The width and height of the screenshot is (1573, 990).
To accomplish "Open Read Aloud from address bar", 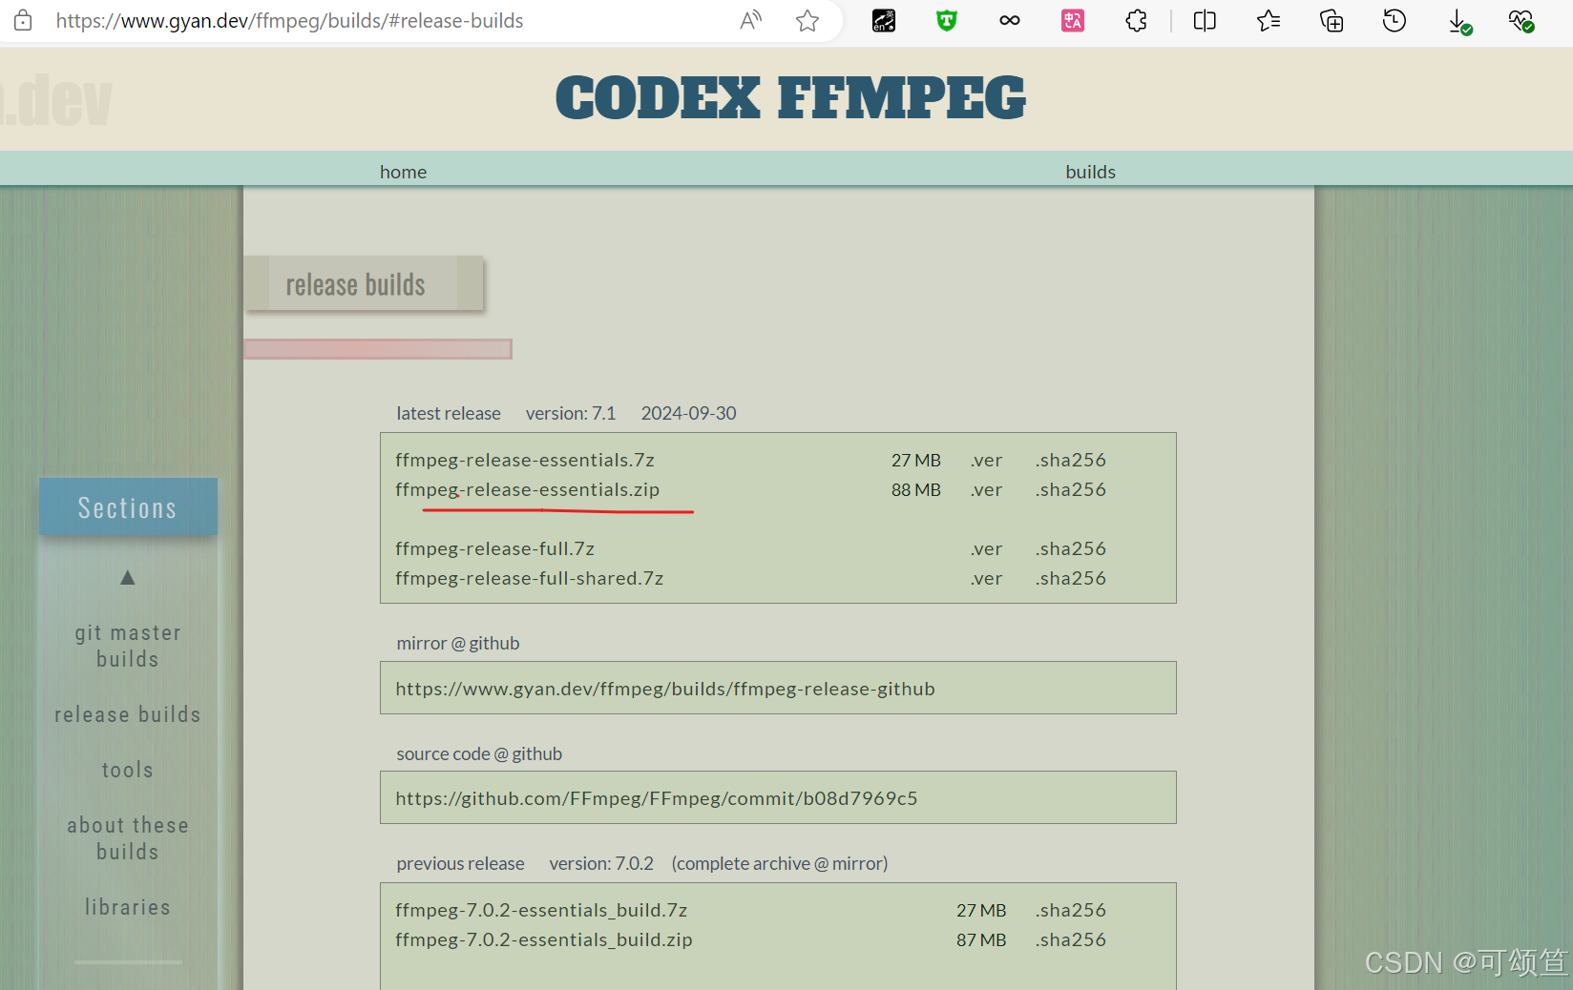I will tap(751, 20).
